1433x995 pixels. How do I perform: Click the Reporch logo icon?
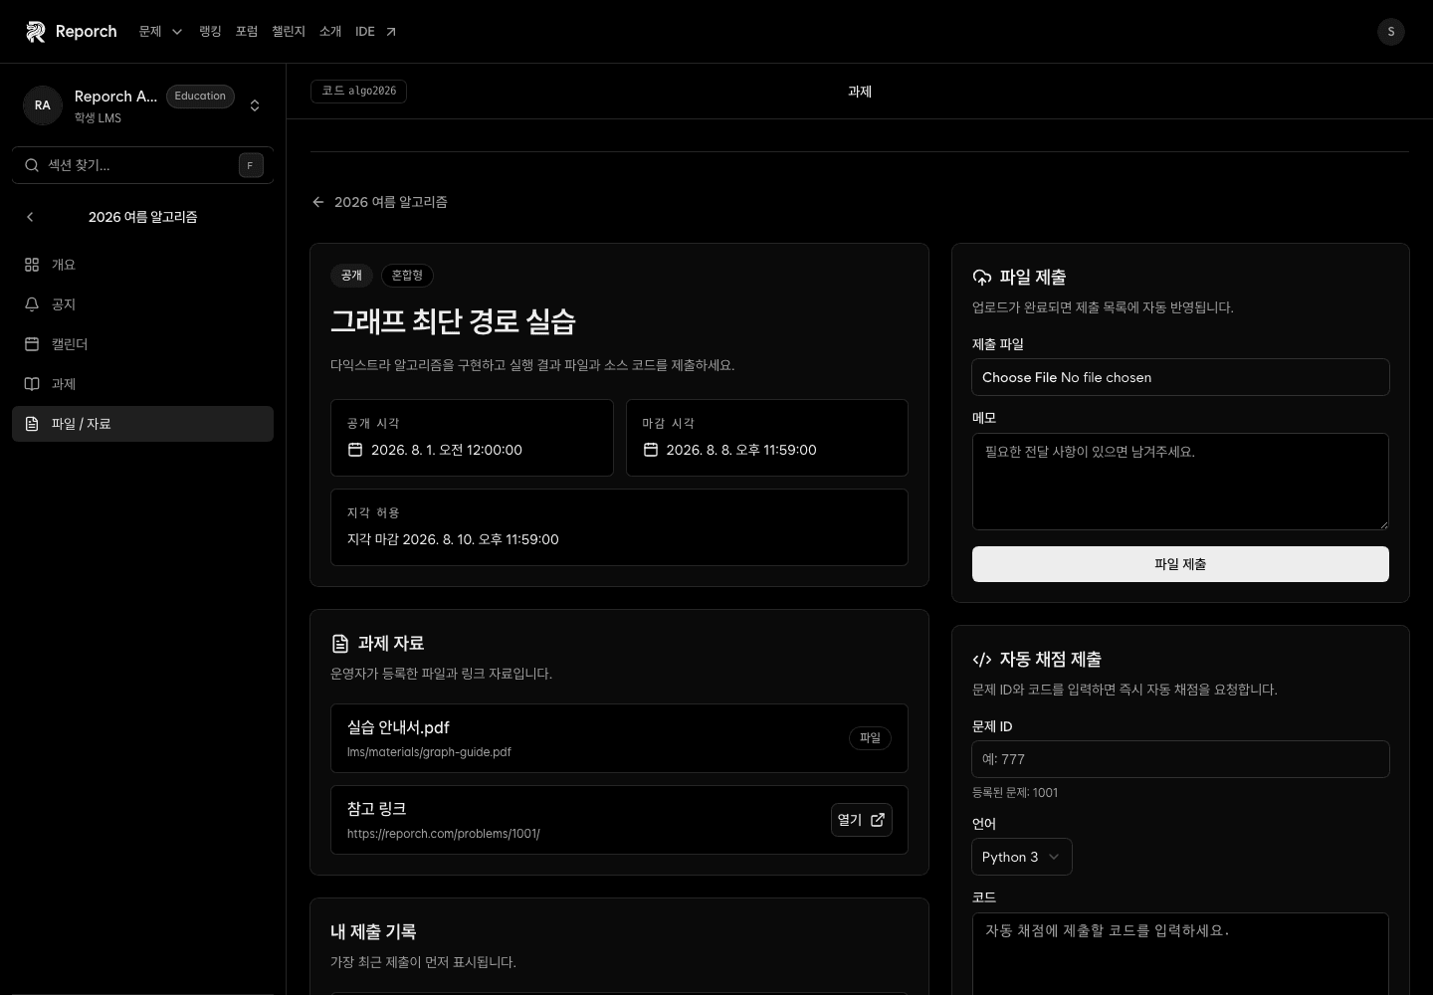[36, 32]
